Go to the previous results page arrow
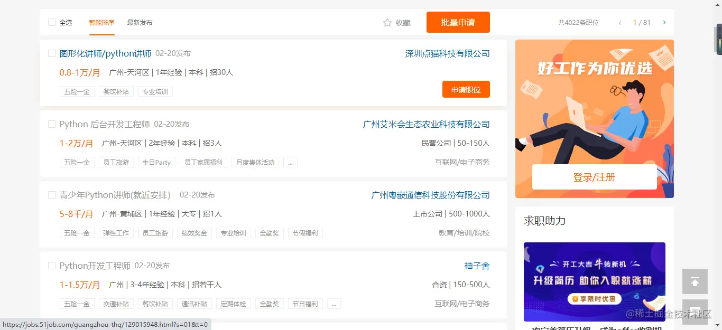The width and height of the screenshot is (722, 330). [620, 23]
